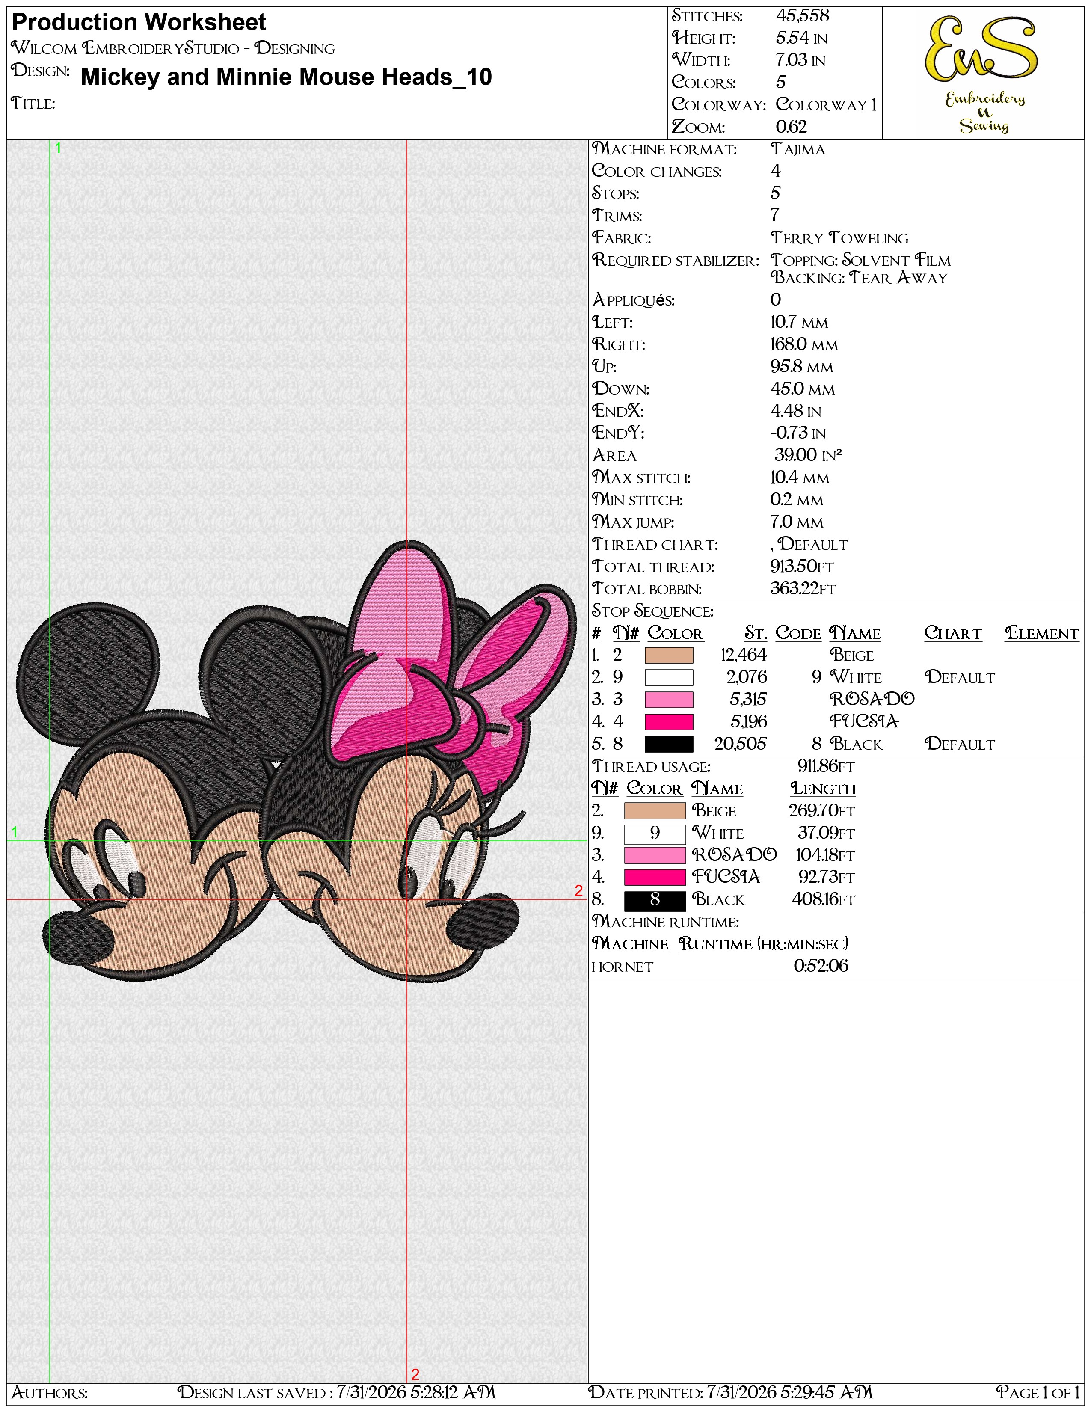Pick the Rosado pink swatch in Stop Sequence

click(x=669, y=700)
